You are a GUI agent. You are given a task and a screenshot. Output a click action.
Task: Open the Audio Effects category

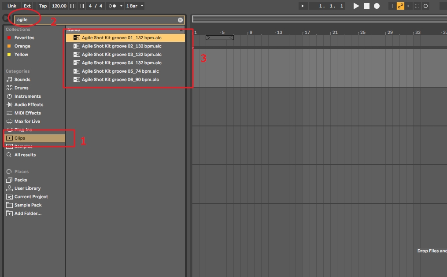(x=29, y=104)
